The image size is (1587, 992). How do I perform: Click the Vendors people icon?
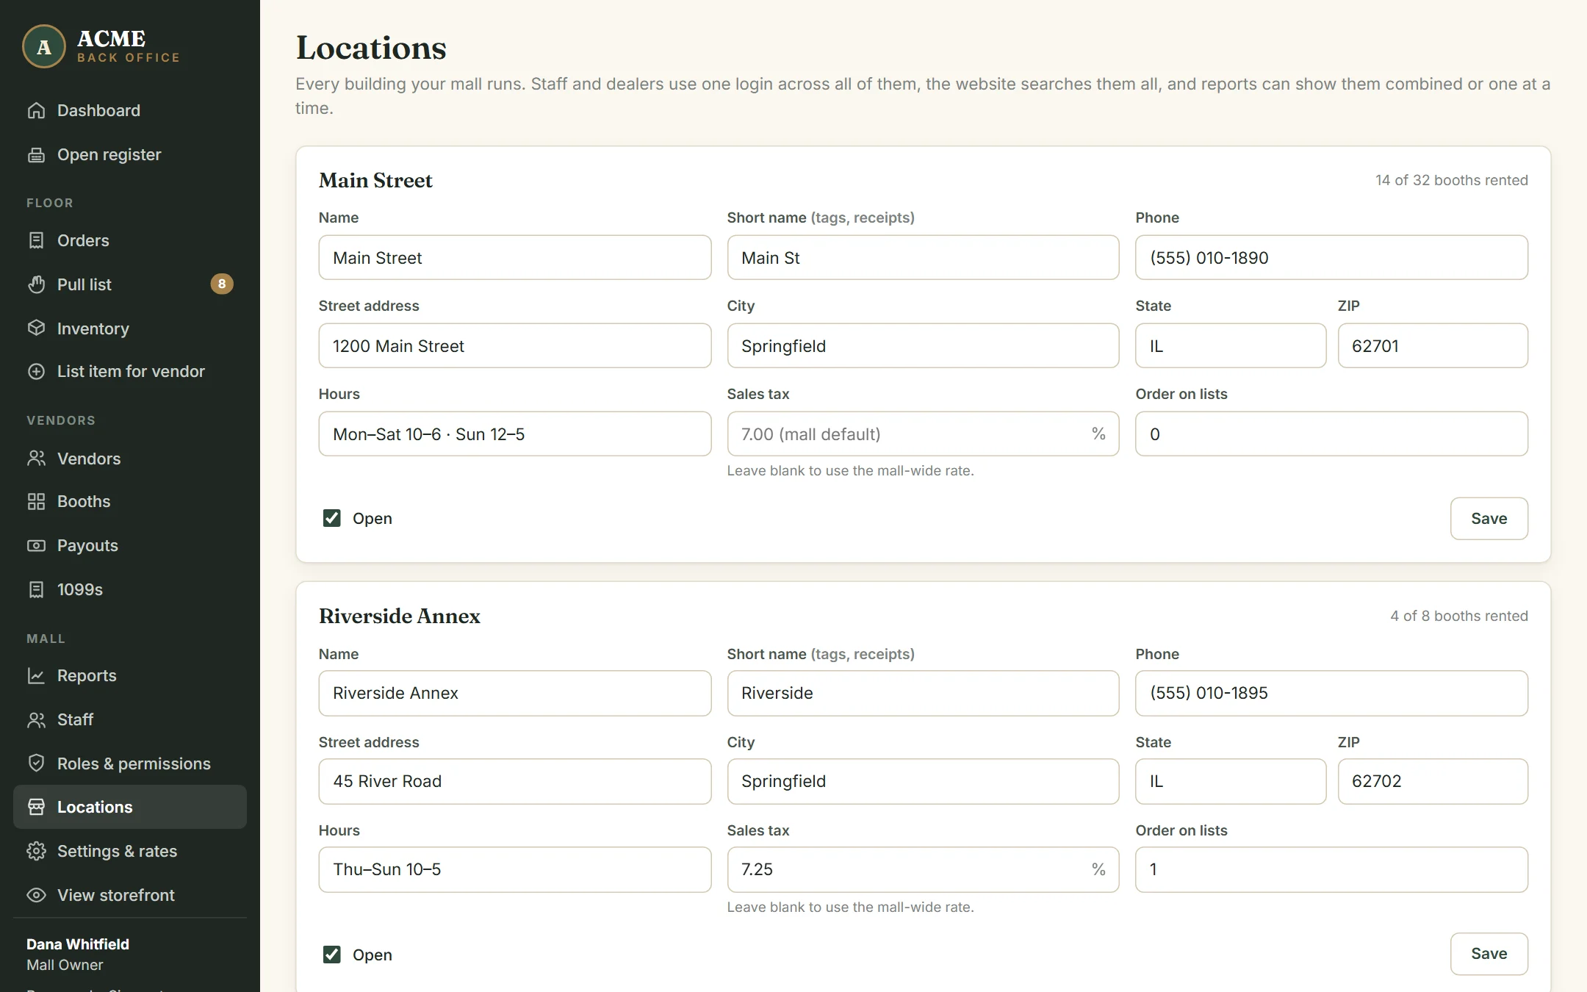36,458
